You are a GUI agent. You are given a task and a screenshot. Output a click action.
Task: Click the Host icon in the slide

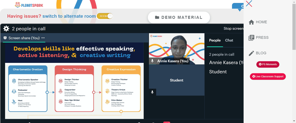(x=14, y=102)
